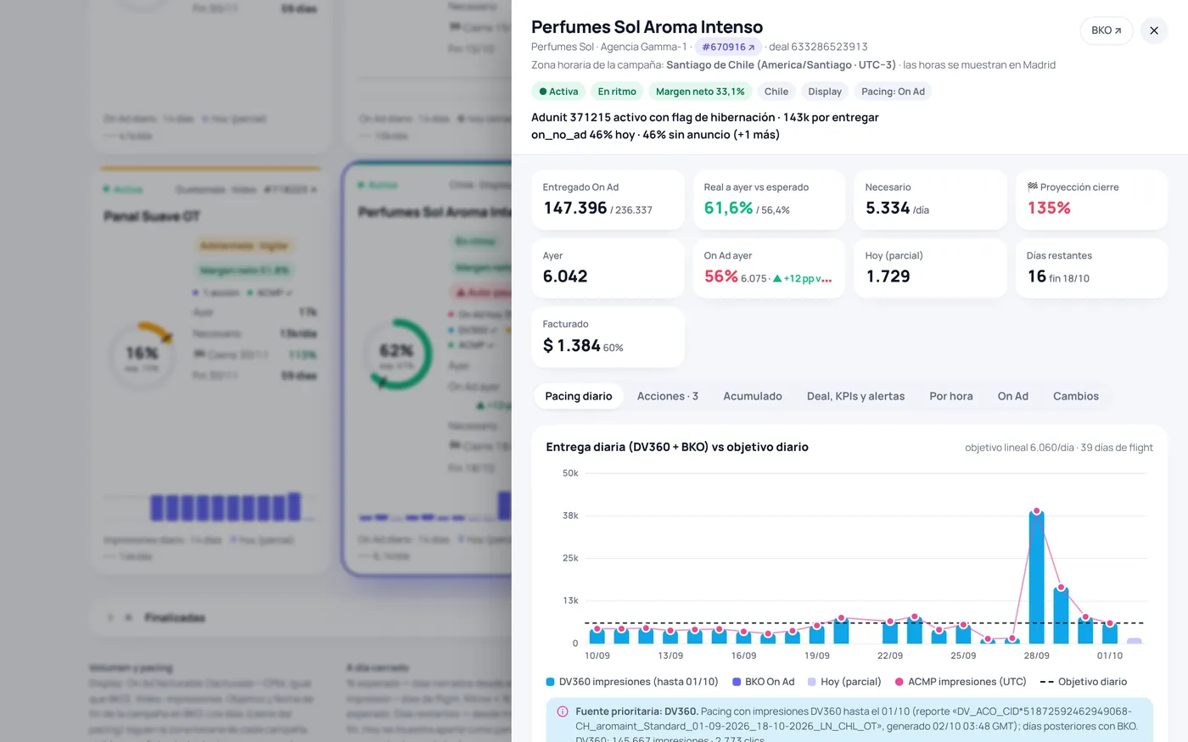Click the info icon in Fuente prioritaria note

pyautogui.click(x=562, y=711)
